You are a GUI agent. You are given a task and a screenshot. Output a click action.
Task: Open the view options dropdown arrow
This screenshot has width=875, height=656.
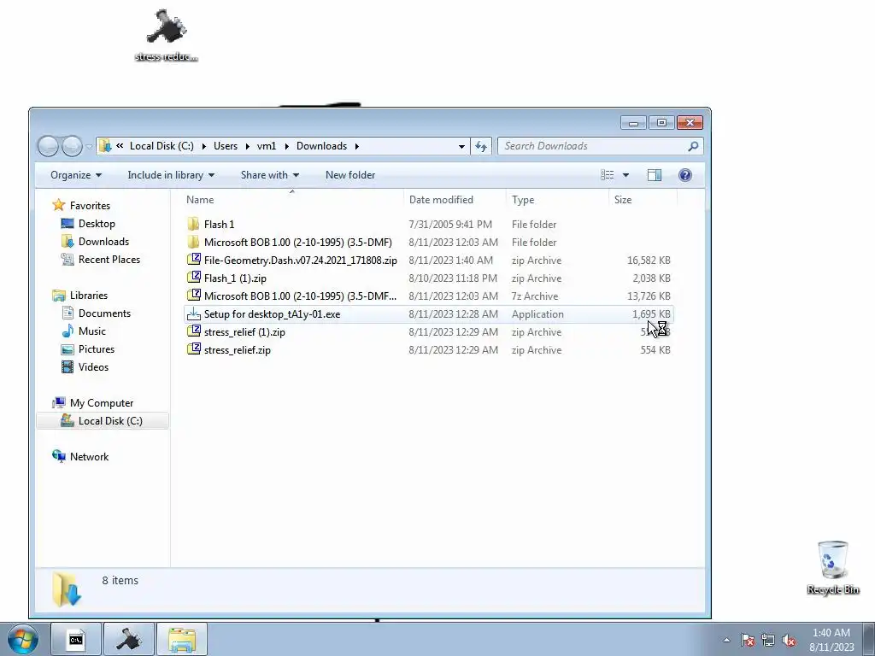[625, 175]
